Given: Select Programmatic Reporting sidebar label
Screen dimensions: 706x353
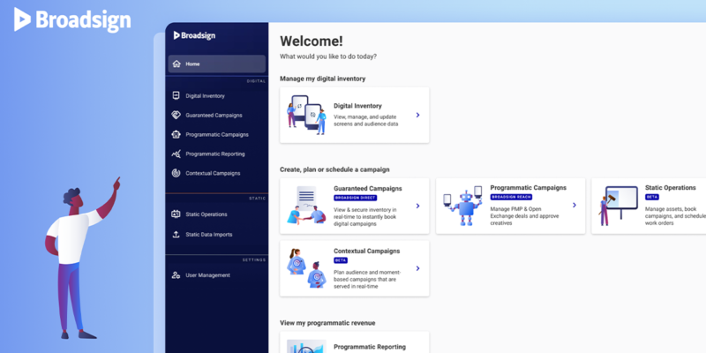Looking at the screenshot, I should [215, 154].
